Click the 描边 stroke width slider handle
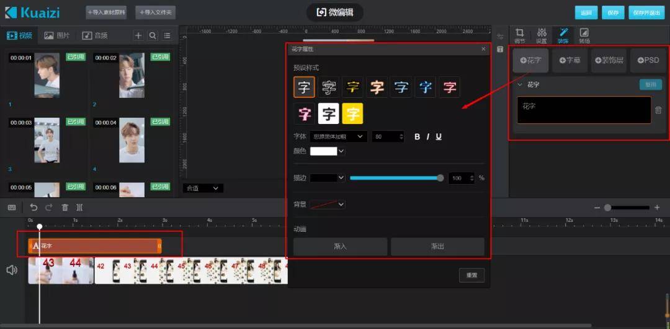This screenshot has width=670, height=329. (x=440, y=178)
